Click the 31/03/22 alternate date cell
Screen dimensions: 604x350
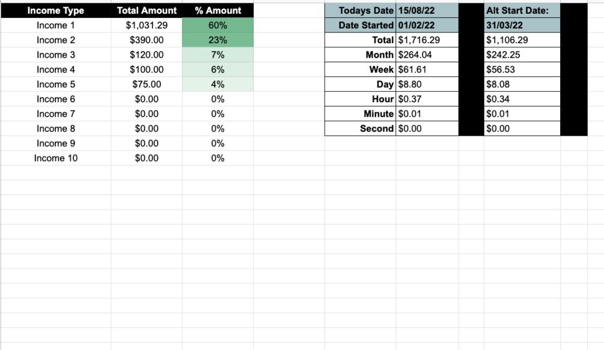coord(522,25)
